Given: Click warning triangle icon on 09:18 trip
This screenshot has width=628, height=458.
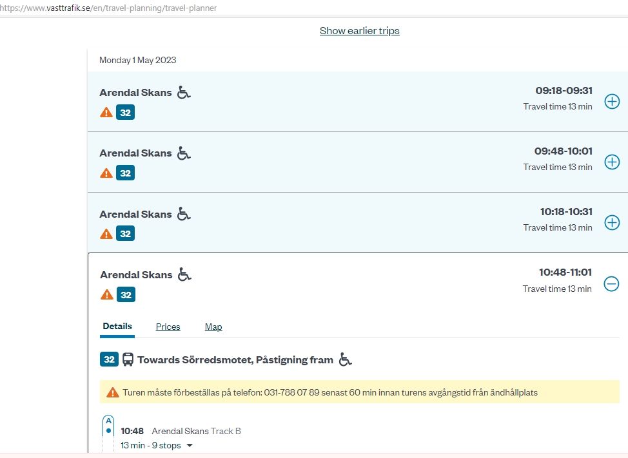Looking at the screenshot, I should (106, 113).
